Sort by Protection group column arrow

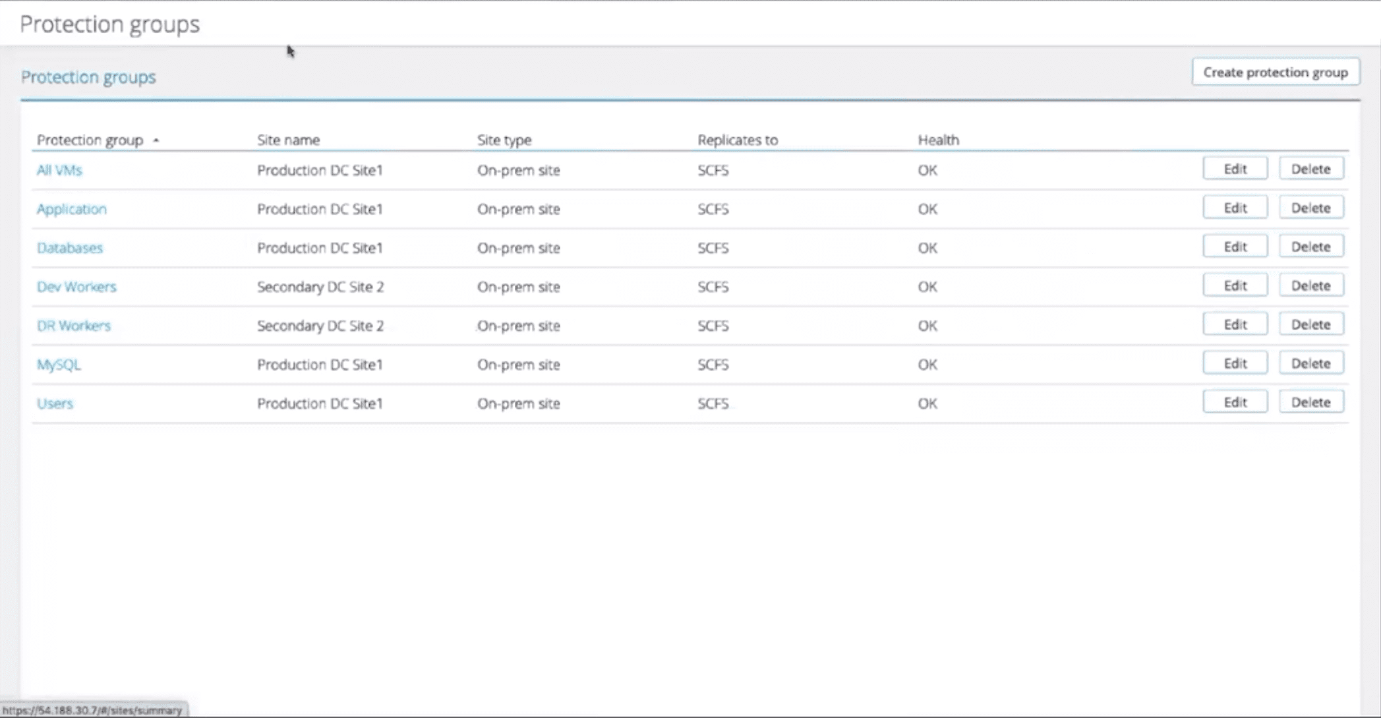click(x=156, y=140)
